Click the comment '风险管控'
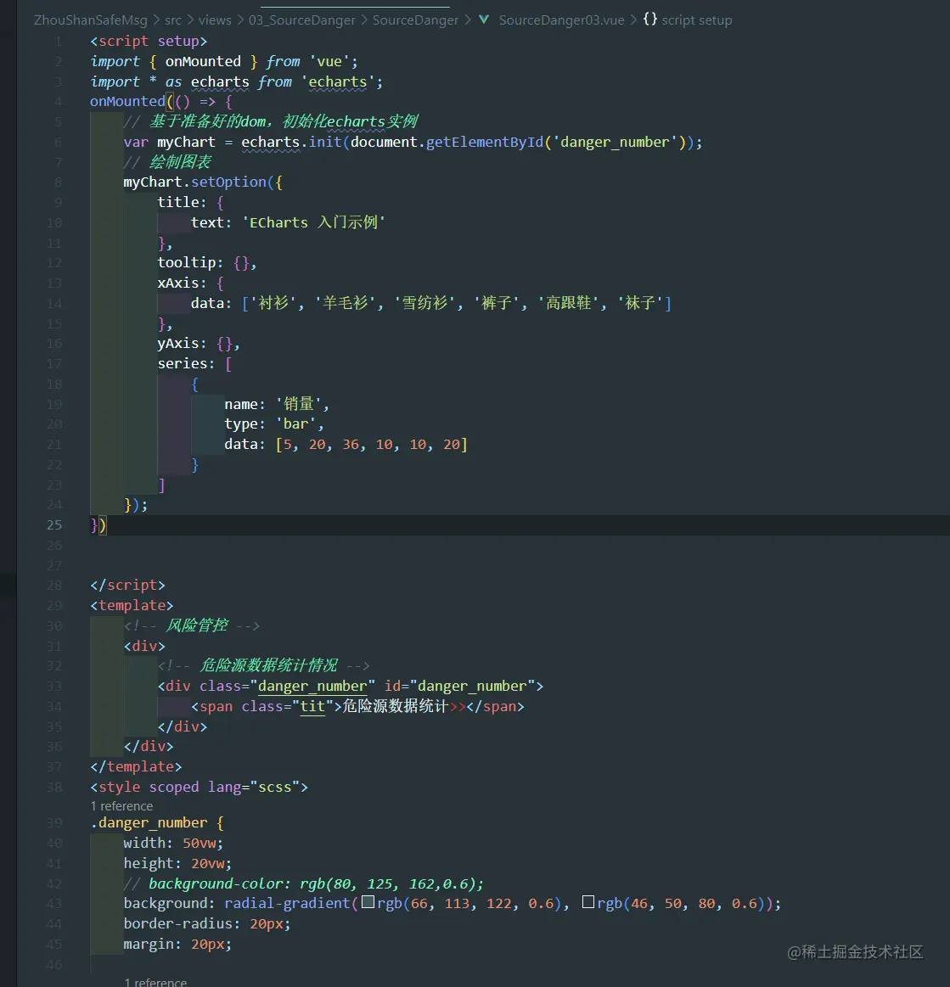This screenshot has width=950, height=987. point(196,625)
